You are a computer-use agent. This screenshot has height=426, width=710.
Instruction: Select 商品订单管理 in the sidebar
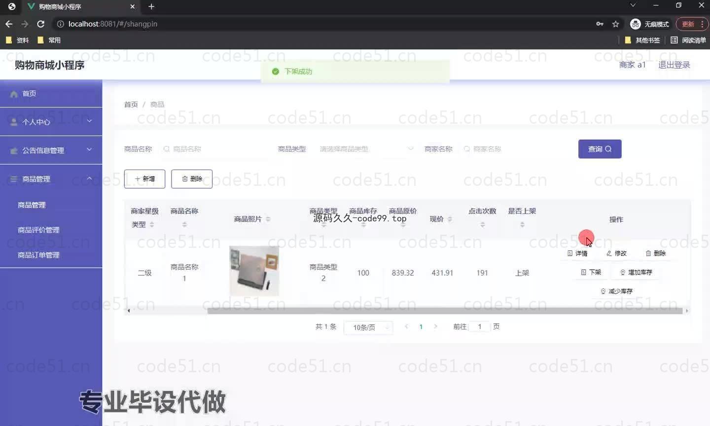[x=38, y=255]
